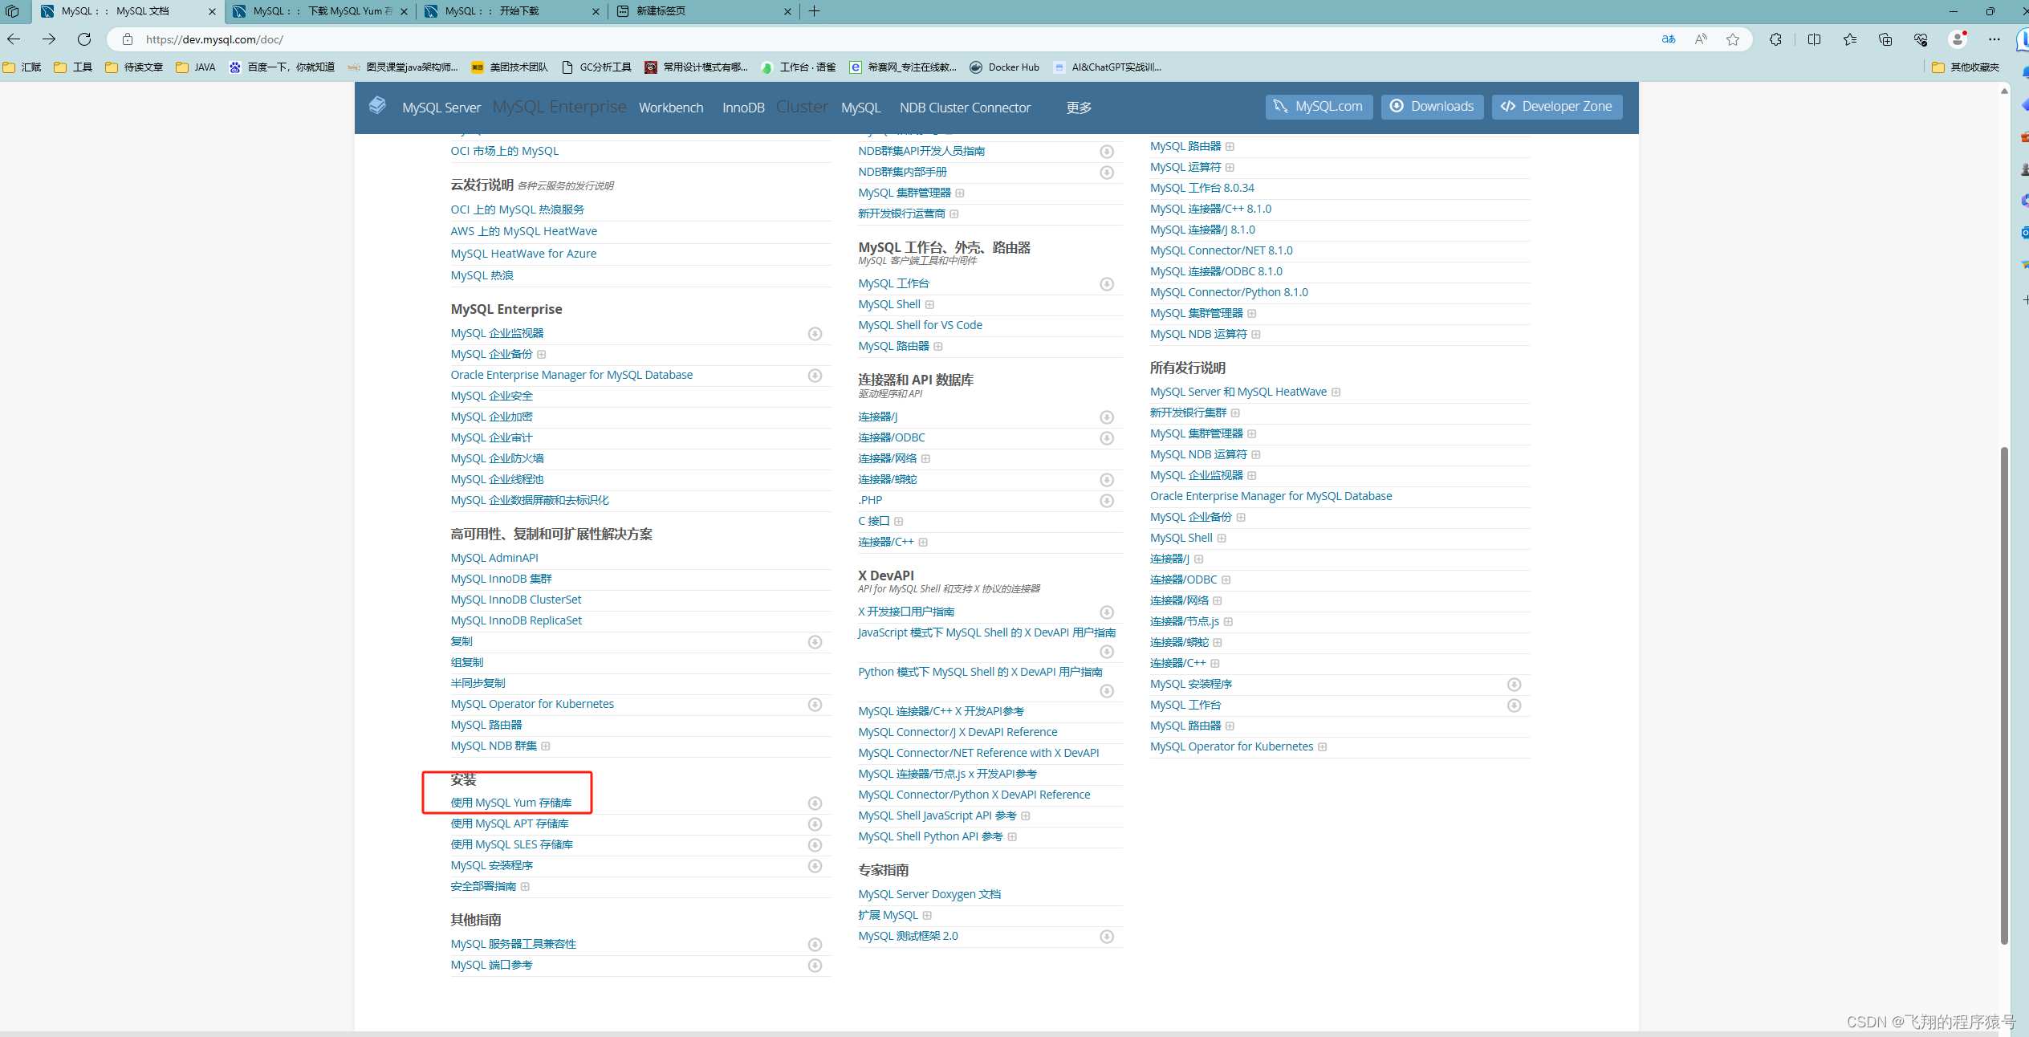2029x1037 pixels.
Task: Go forward with the browser forward arrow
Action: tap(49, 39)
